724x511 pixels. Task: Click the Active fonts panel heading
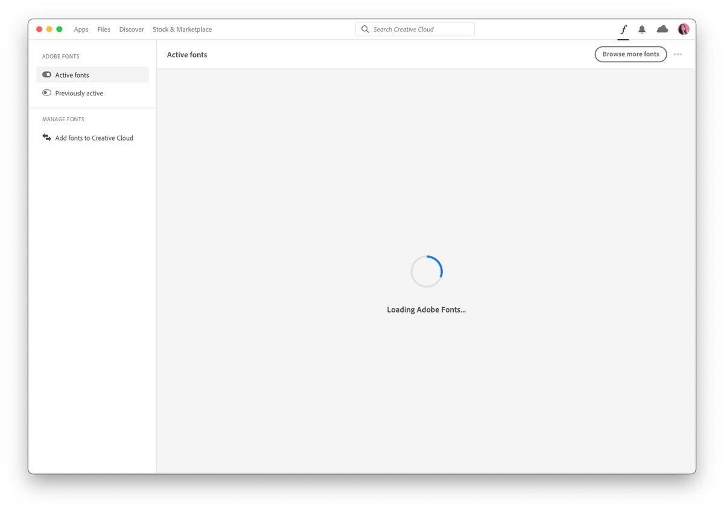[x=187, y=54]
